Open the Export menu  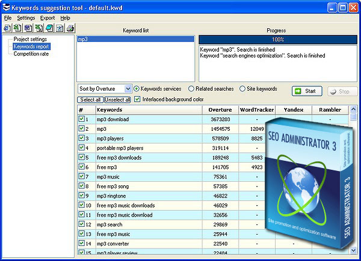[48, 18]
